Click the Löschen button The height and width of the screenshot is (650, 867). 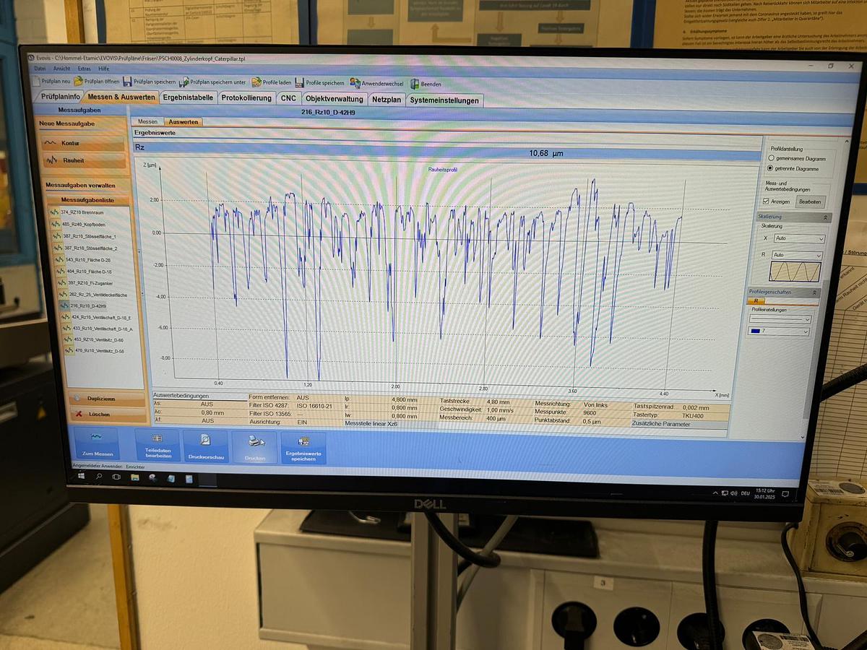coord(99,415)
